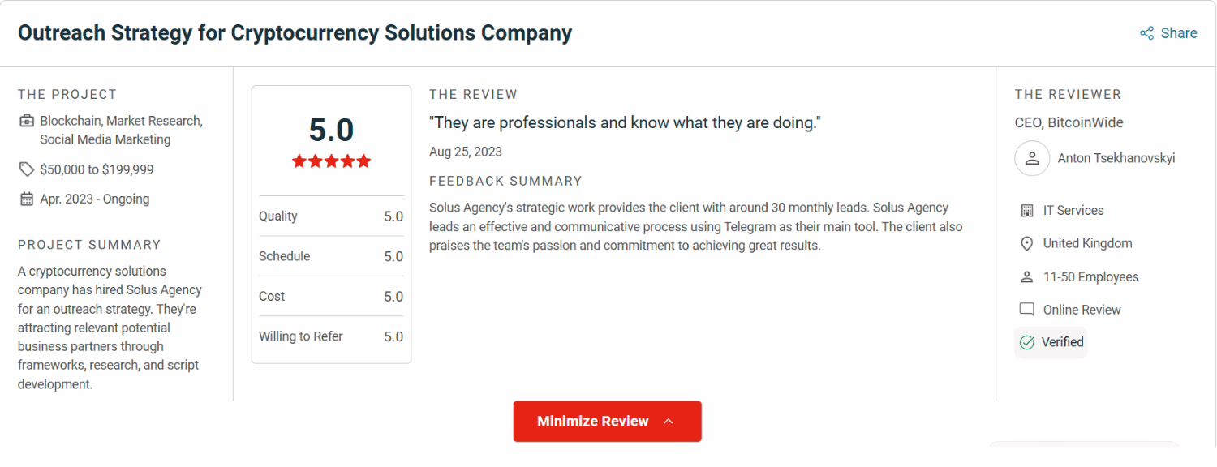Image resolution: width=1217 pixels, height=467 pixels.
Task: Click the review quote headline
Action: pyautogui.click(x=625, y=123)
